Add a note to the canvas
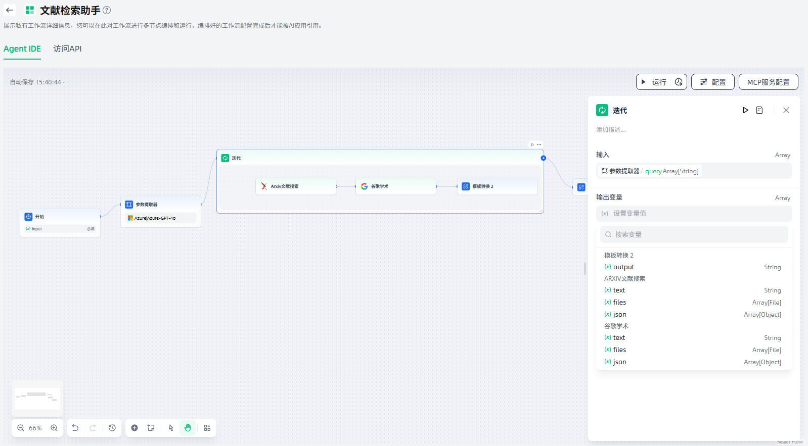 click(151, 428)
